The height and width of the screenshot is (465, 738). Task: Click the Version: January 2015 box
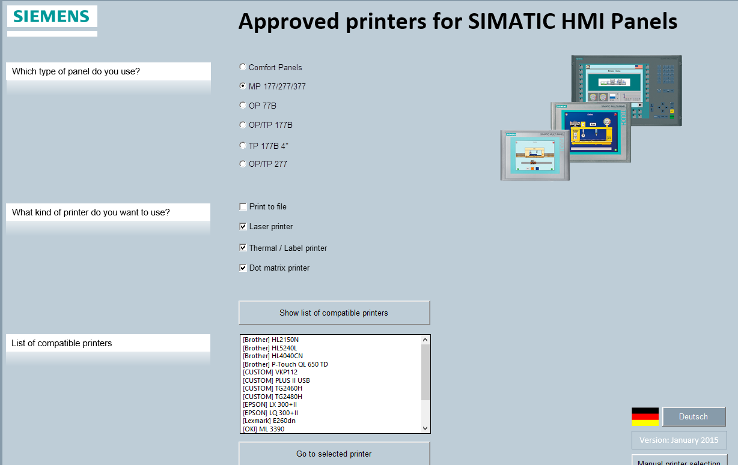pos(679,440)
